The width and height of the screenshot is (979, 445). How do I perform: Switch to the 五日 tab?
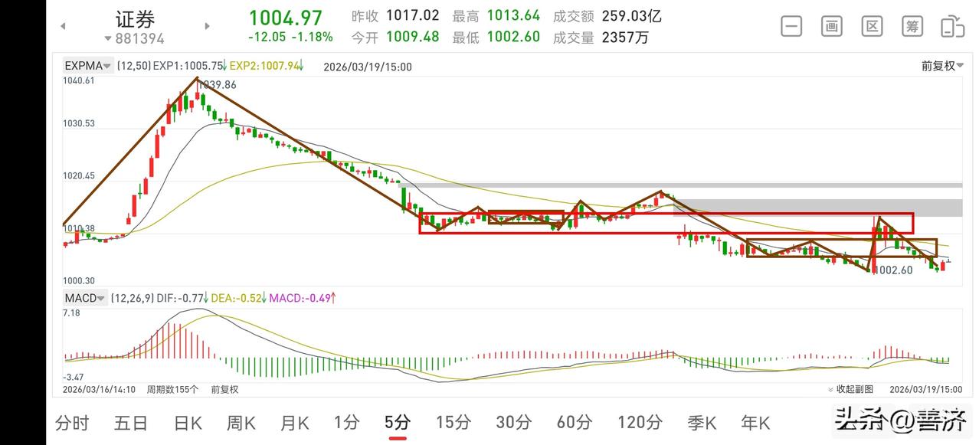[131, 422]
